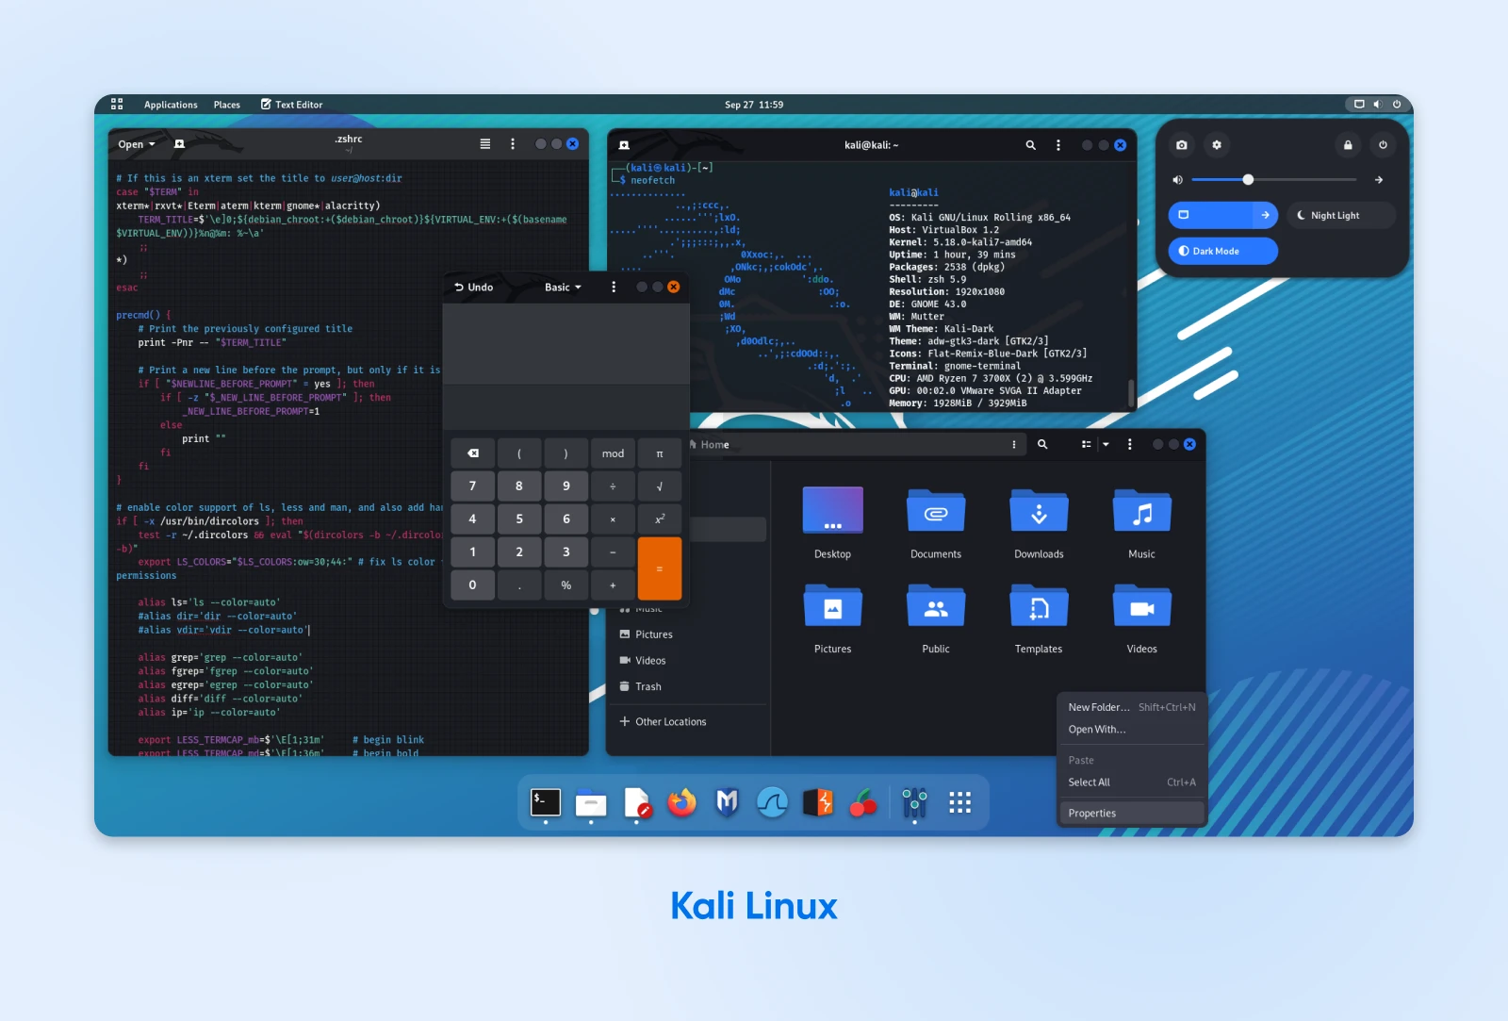1508x1021 pixels.
Task: Open the Files window main menu
Action: [1130, 444]
